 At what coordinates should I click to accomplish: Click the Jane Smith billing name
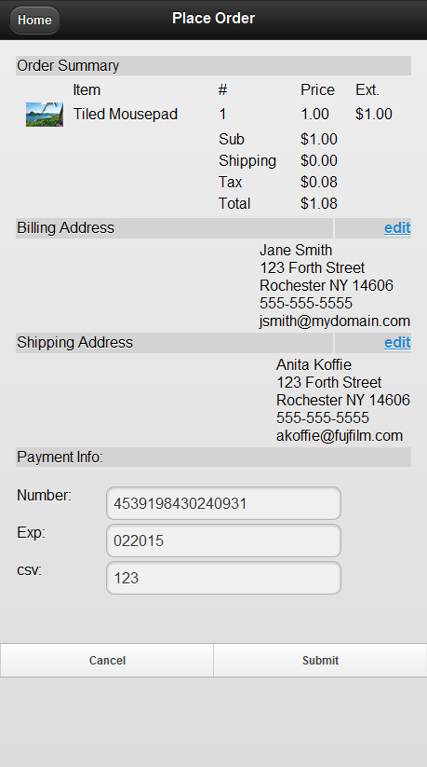[x=296, y=250]
